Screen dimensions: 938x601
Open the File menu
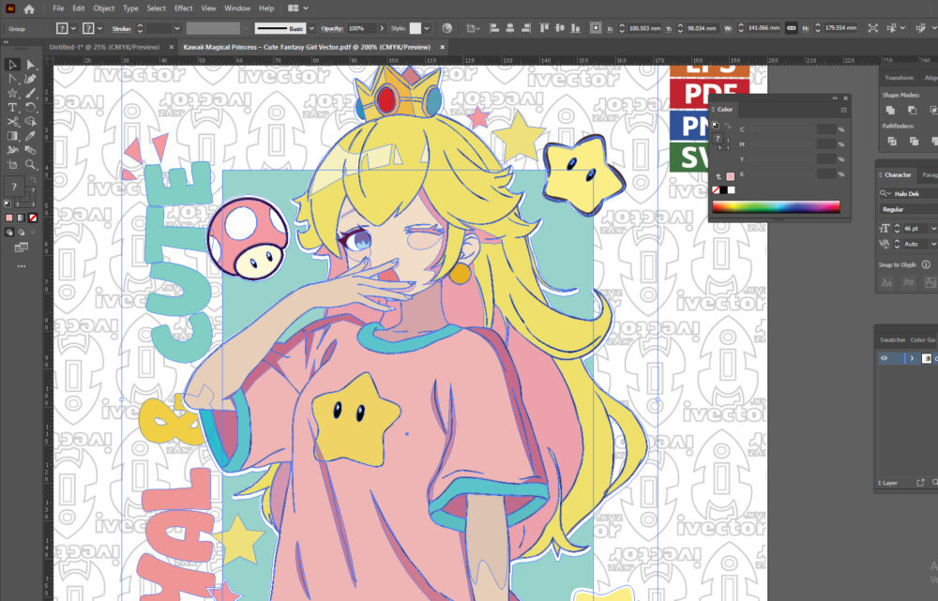click(x=58, y=8)
